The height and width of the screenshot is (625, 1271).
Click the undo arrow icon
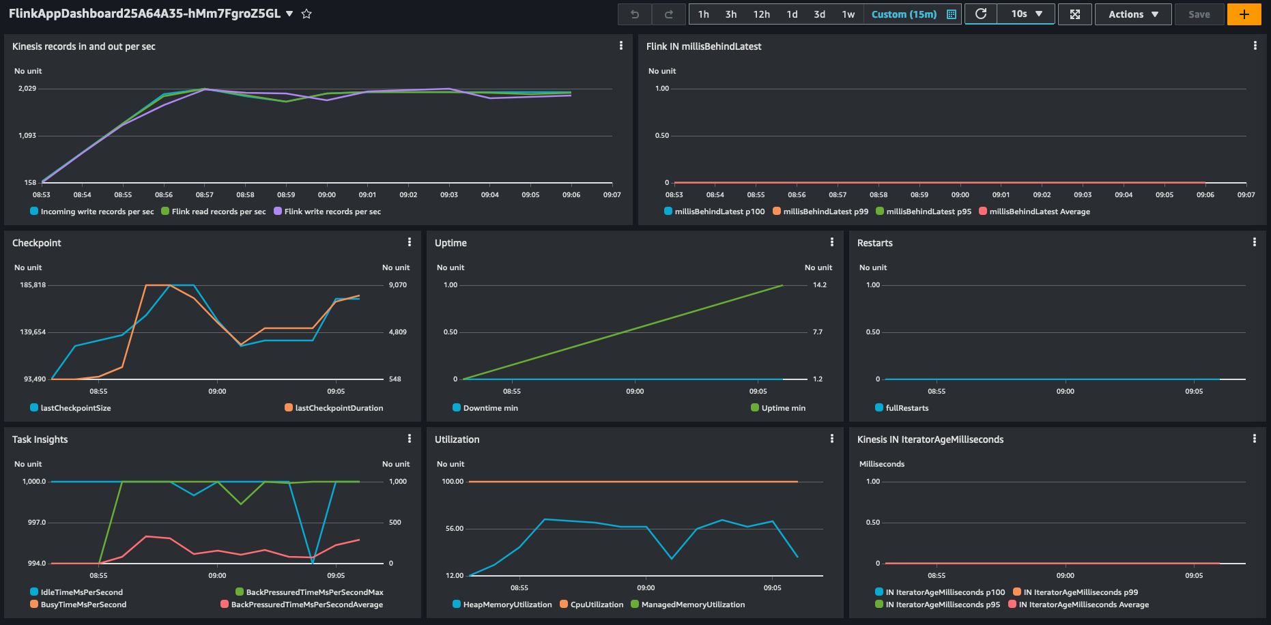point(633,14)
